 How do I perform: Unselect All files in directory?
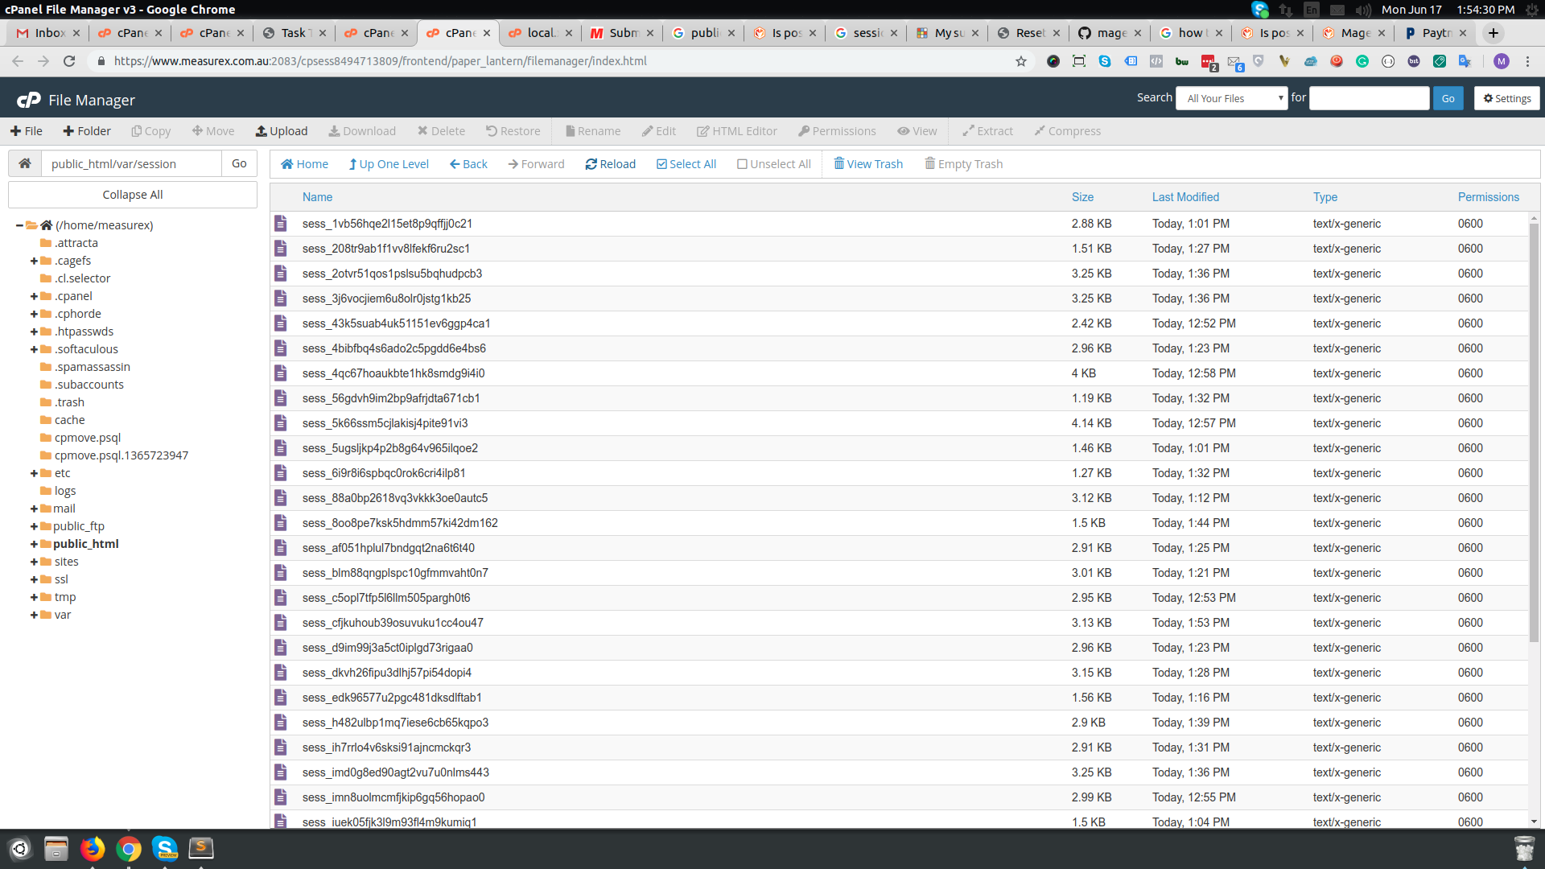(772, 163)
